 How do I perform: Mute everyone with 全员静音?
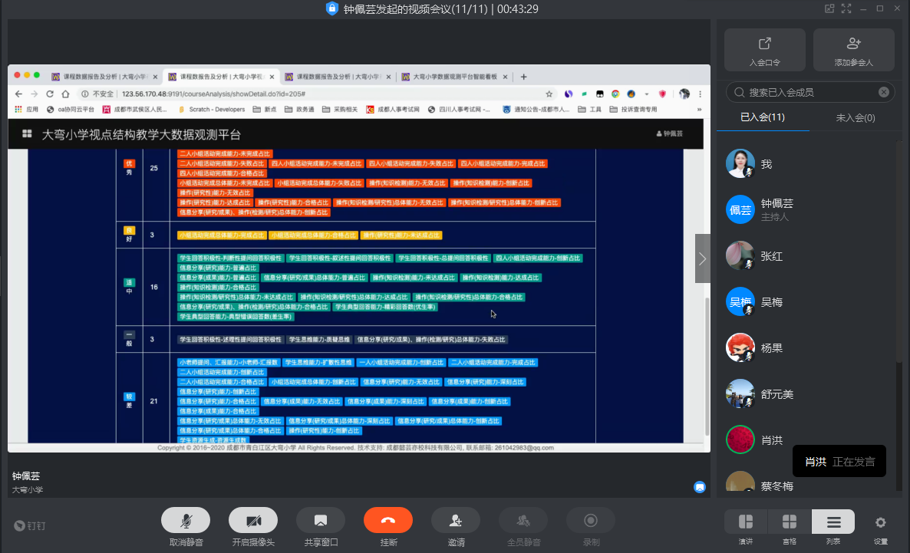(523, 527)
